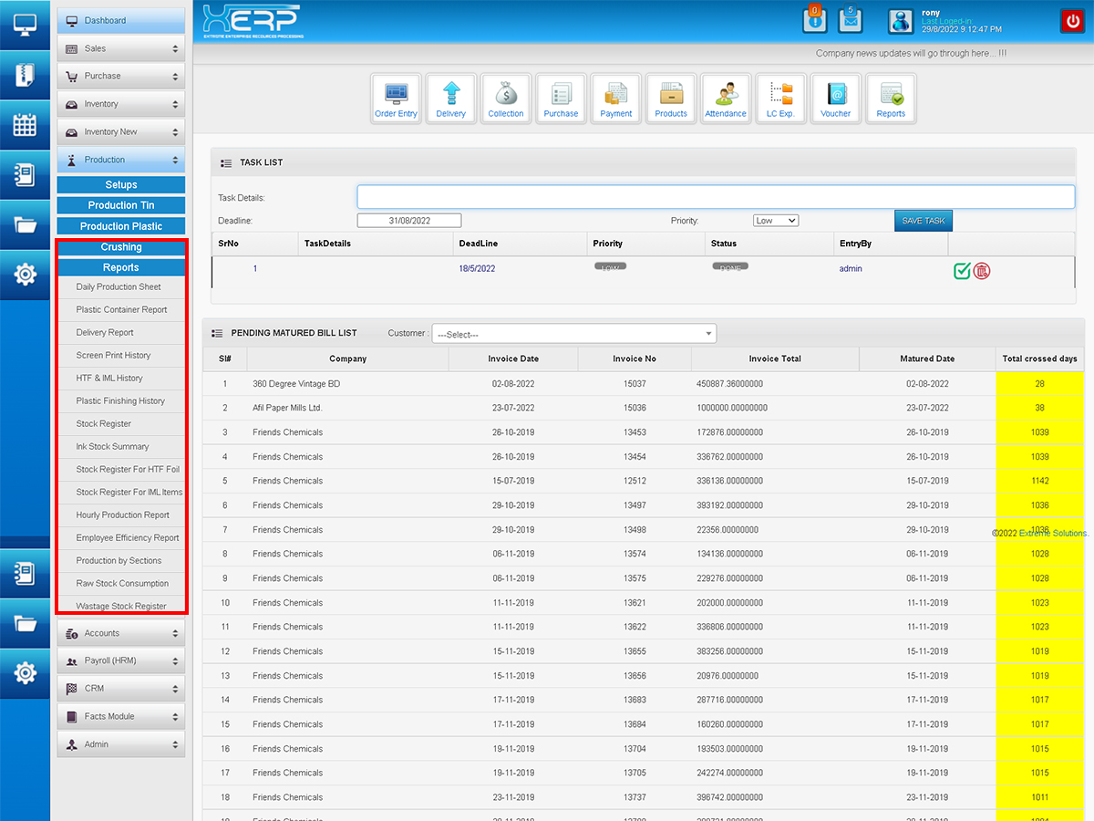
Task: Click the Delivery arrow icon
Action: pyautogui.click(x=450, y=98)
